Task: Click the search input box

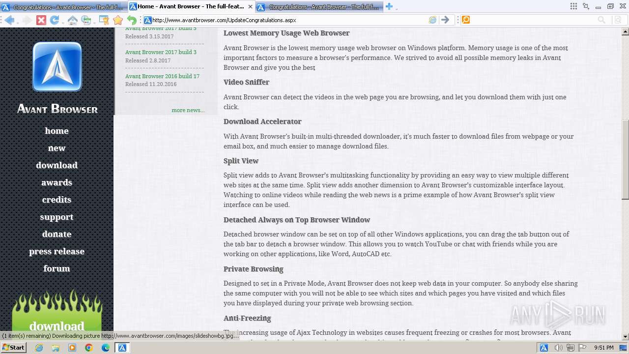Action: (x=533, y=20)
